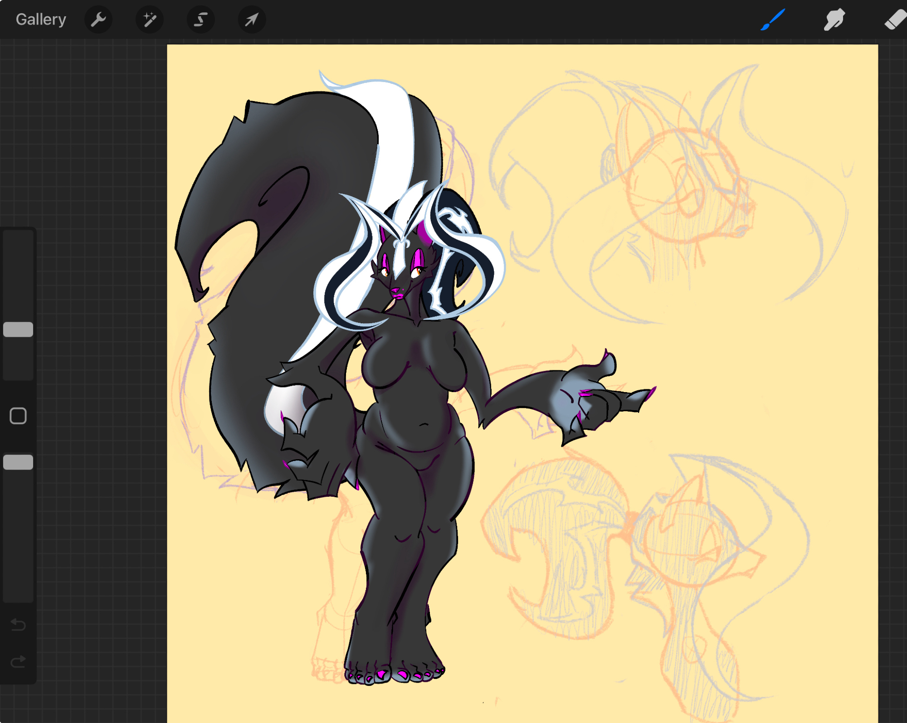Select the Smudge finger tool
Viewport: 907px width, 723px height.
[834, 19]
